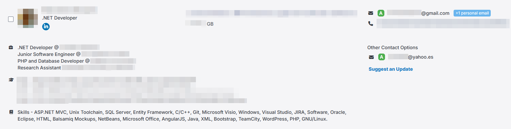Click green A badge beside yahoo.es email
Viewport: 511px width, 129px height.
click(382, 57)
